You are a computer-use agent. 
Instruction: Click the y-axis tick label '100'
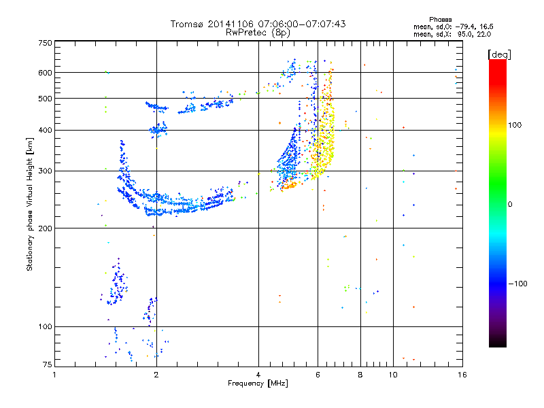45,327
